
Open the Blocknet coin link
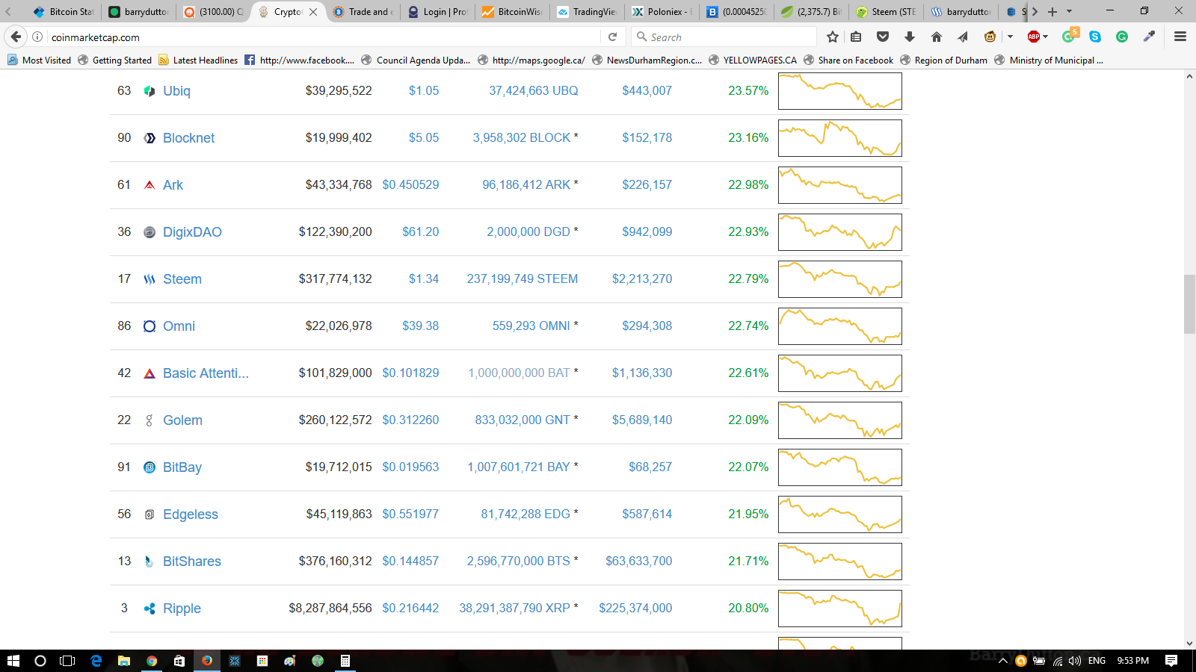[x=188, y=138]
